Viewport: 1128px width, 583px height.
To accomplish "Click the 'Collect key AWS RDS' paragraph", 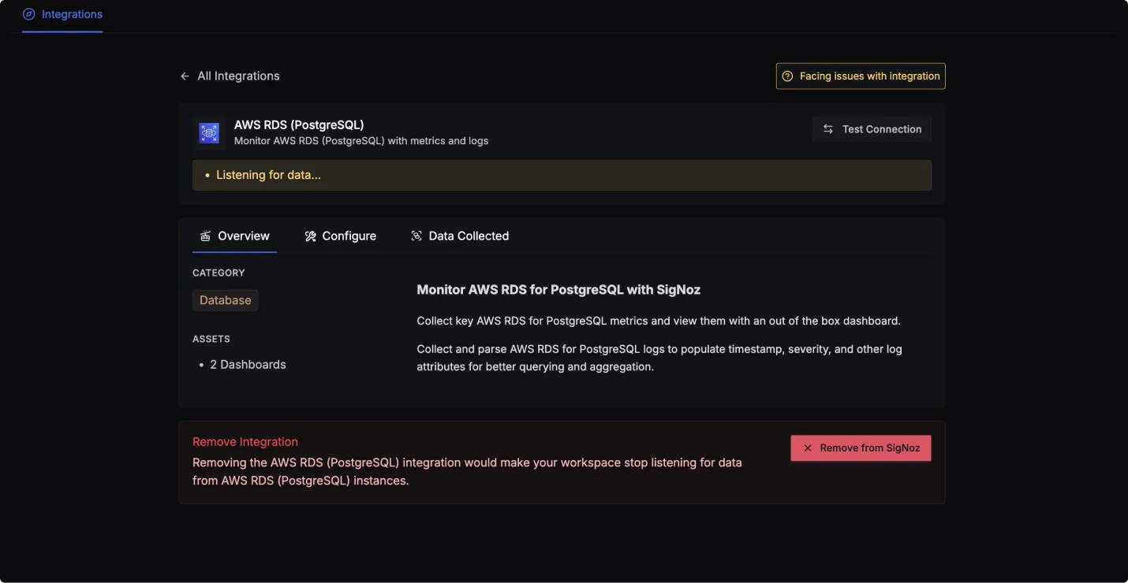I will coord(659,321).
